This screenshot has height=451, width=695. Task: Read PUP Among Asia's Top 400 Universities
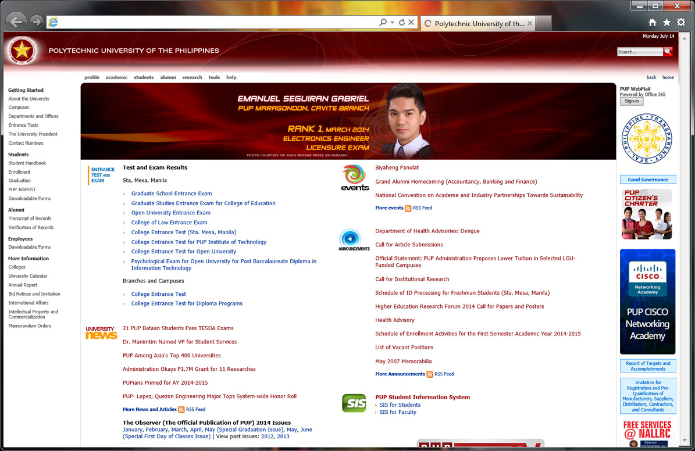pyautogui.click(x=172, y=355)
